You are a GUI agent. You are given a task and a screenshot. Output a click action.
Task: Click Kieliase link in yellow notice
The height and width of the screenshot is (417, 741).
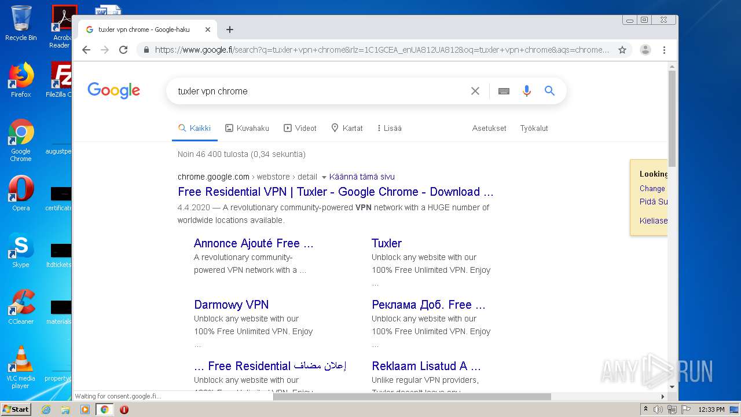[654, 221]
